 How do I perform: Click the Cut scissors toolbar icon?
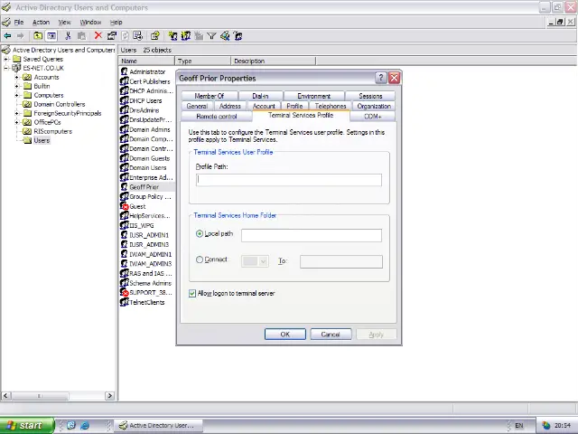(x=68, y=36)
